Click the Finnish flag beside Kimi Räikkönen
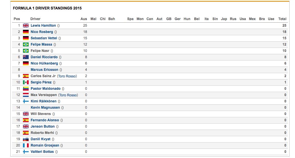The height and width of the screenshot is (158, 295). (x=26, y=101)
